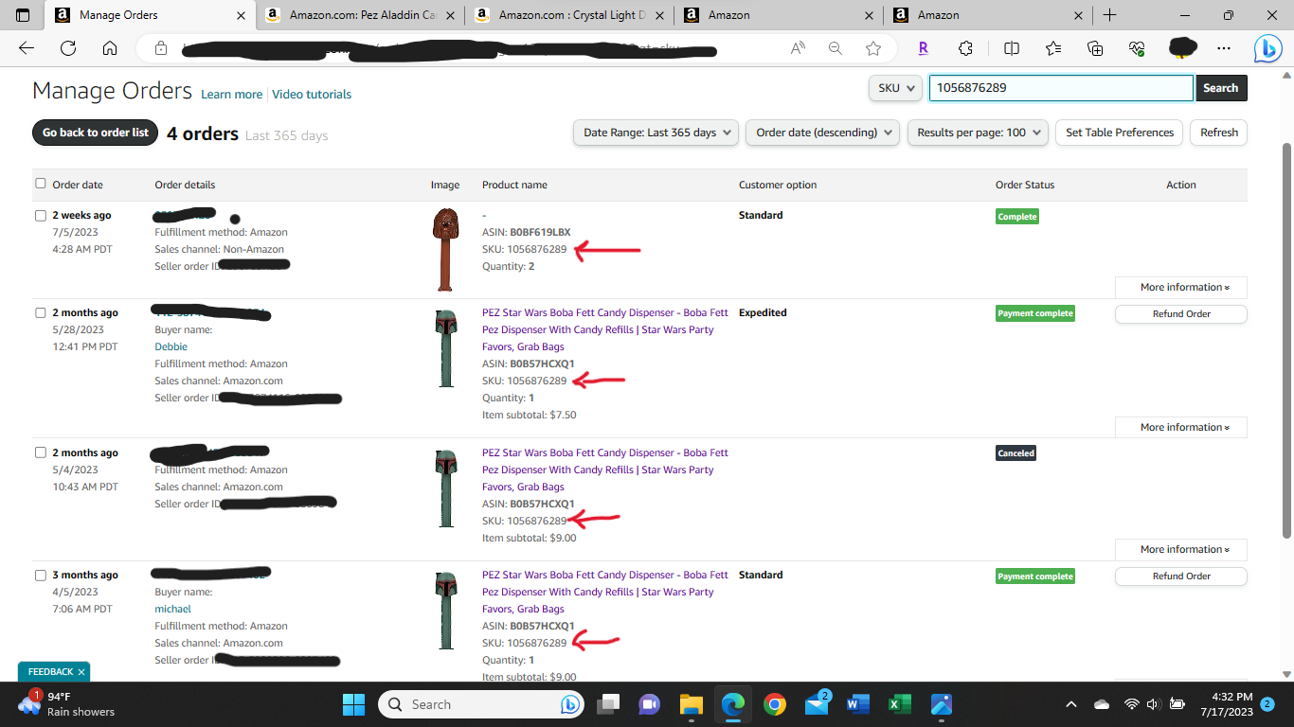Screen dimensions: 1294x727
Task: Open a new browser tab
Action: (1109, 15)
